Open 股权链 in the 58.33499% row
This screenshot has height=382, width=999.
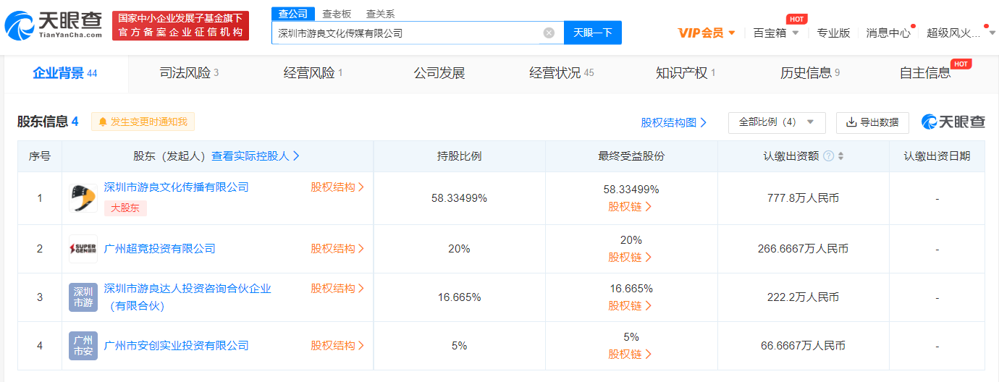click(x=630, y=206)
